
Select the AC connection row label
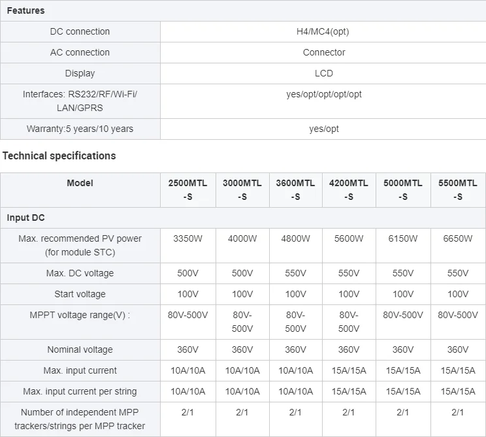[x=80, y=52]
